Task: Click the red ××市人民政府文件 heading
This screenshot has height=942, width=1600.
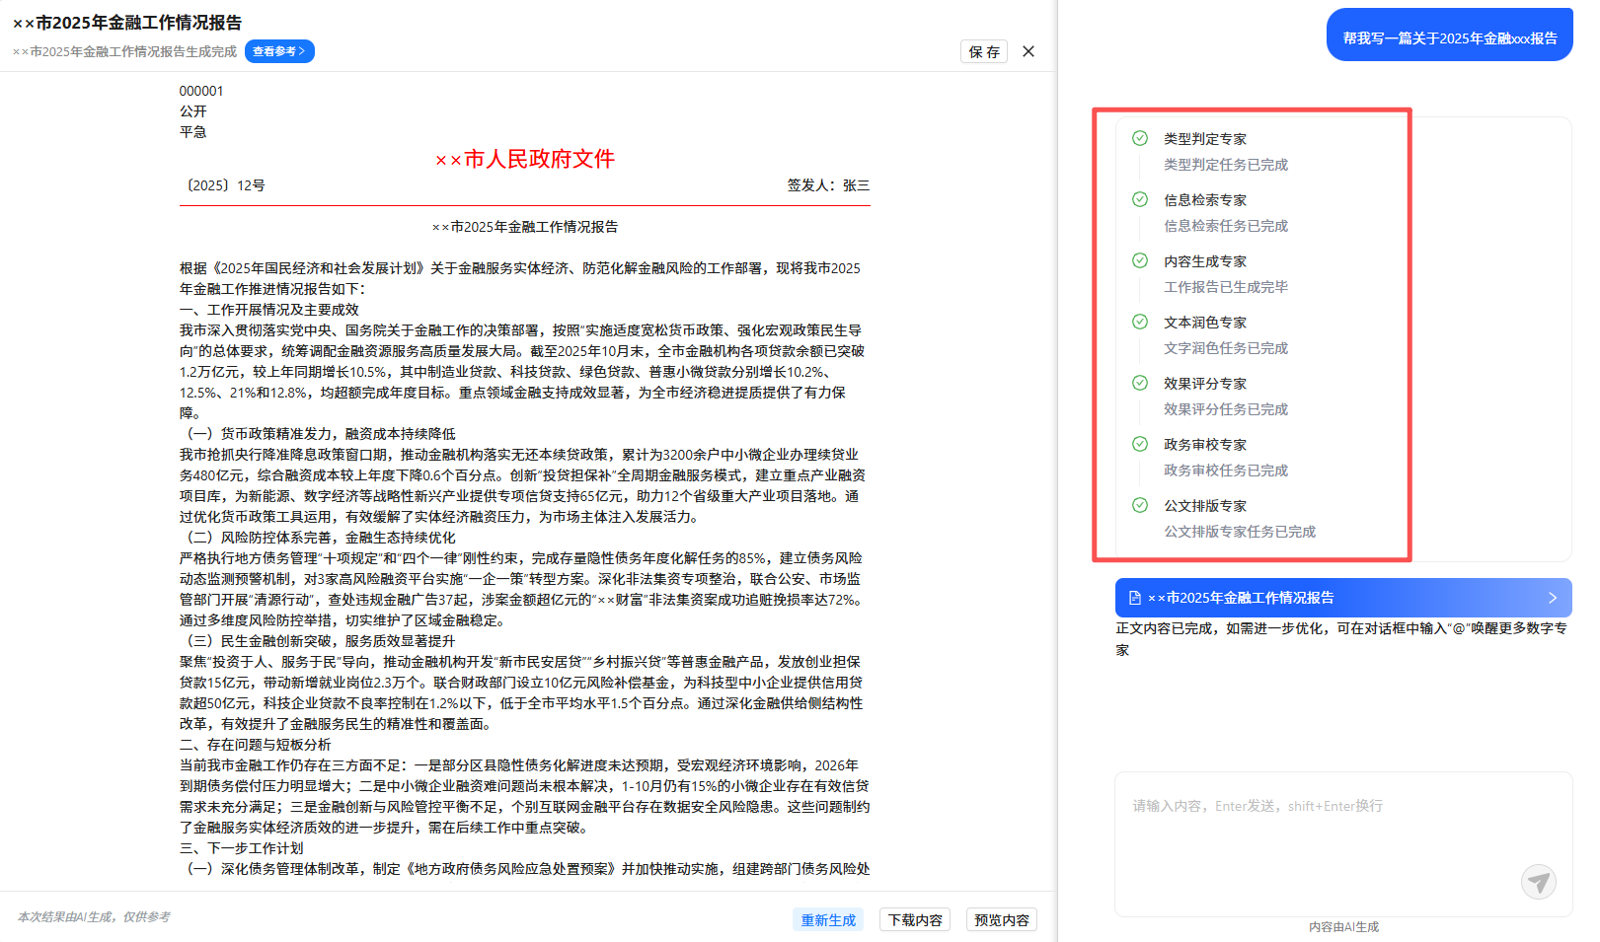Action: (x=525, y=159)
